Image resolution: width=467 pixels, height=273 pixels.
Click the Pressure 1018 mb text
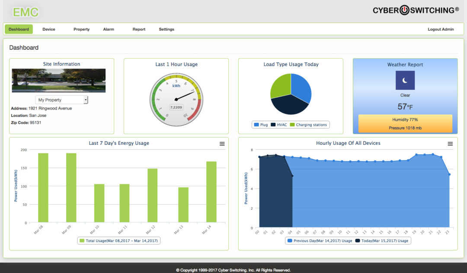(x=405, y=128)
